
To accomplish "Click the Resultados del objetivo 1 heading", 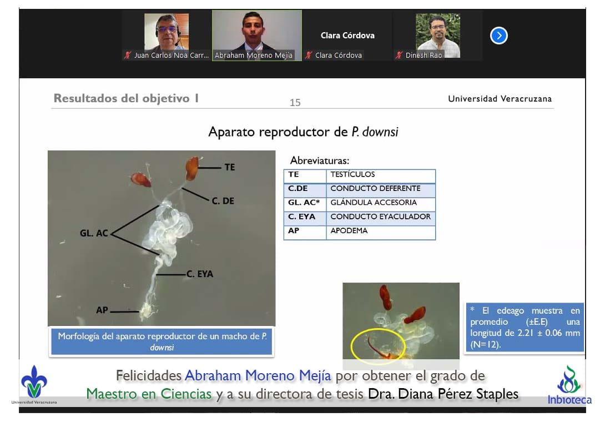I will [x=126, y=99].
